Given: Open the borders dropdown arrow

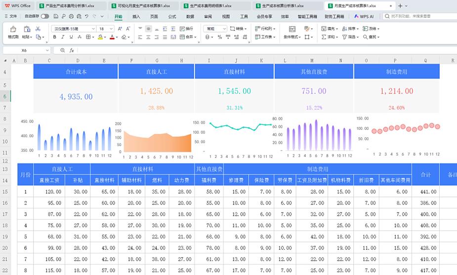Looking at the screenshot, I should click(x=93, y=37).
